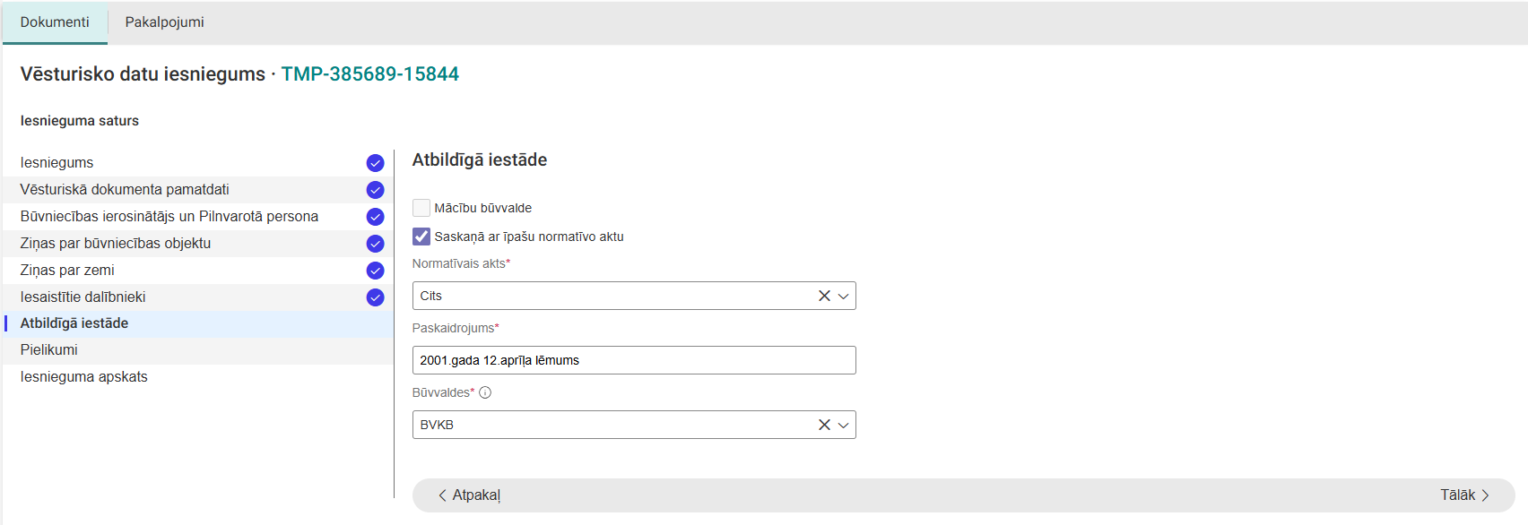Open the Dokumenti tab
Viewport: 1528px width, 525px height.
55,22
